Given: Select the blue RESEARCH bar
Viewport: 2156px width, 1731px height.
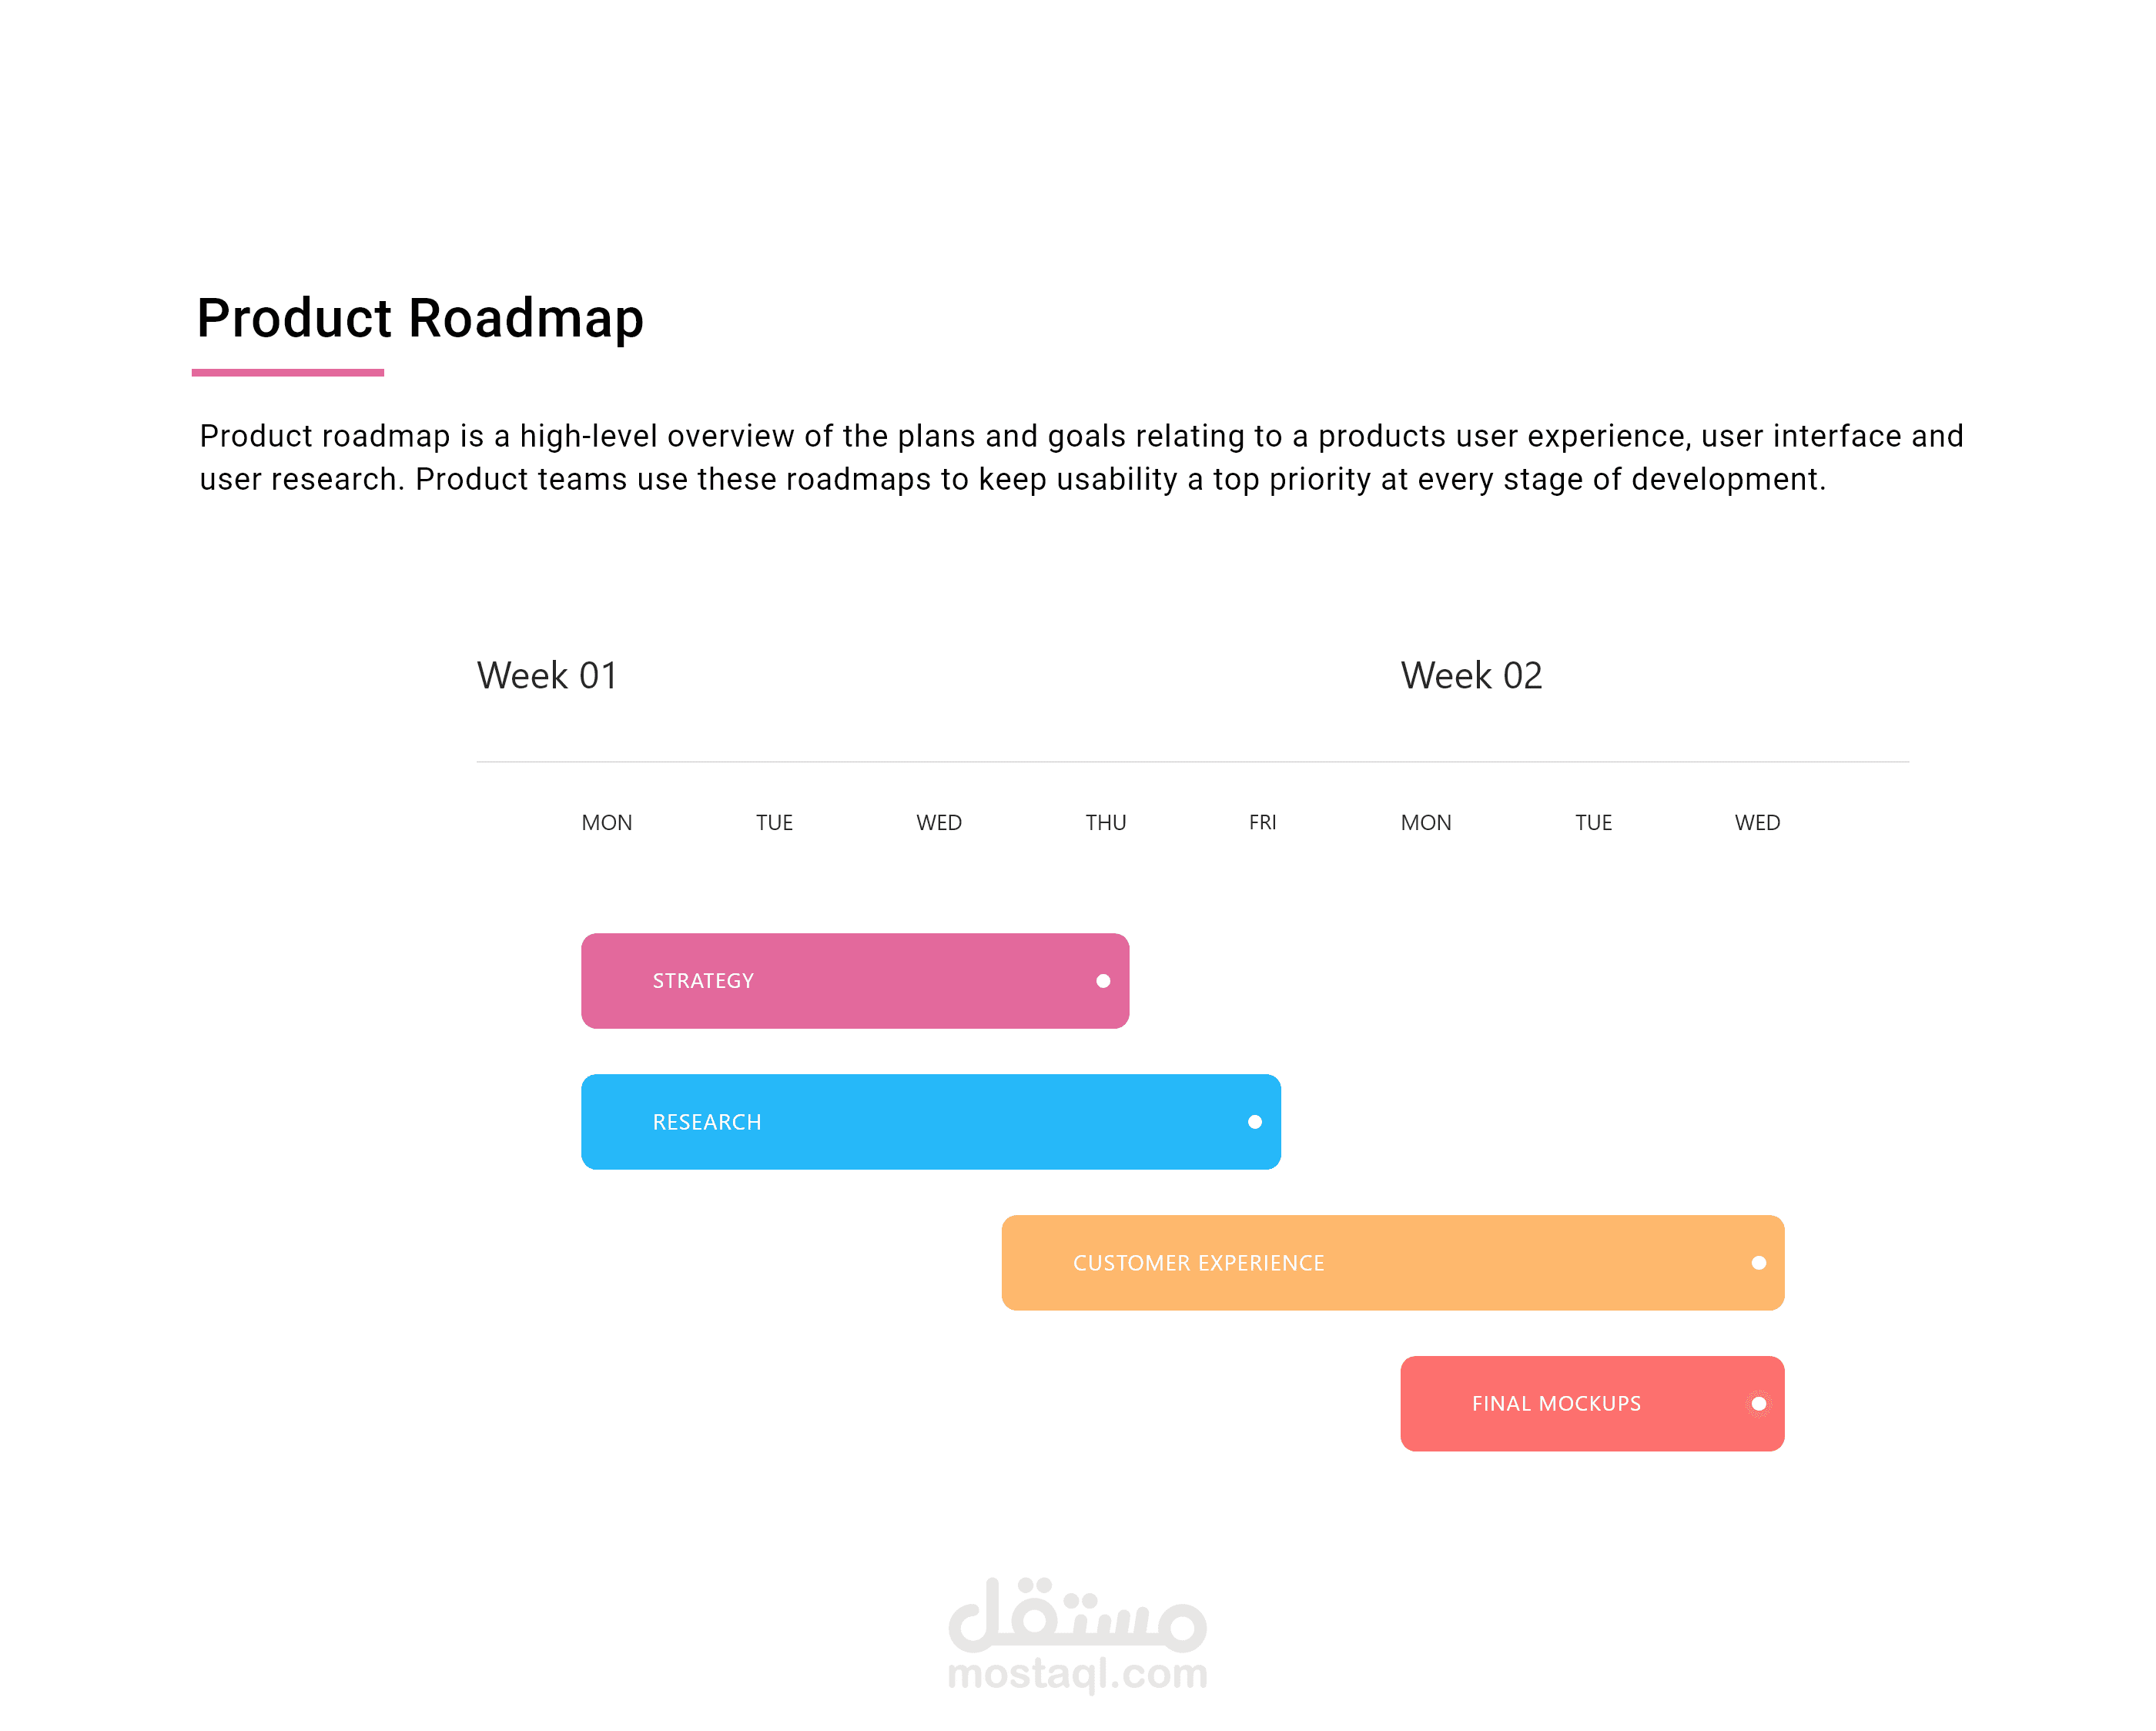Looking at the screenshot, I should click(x=930, y=1122).
